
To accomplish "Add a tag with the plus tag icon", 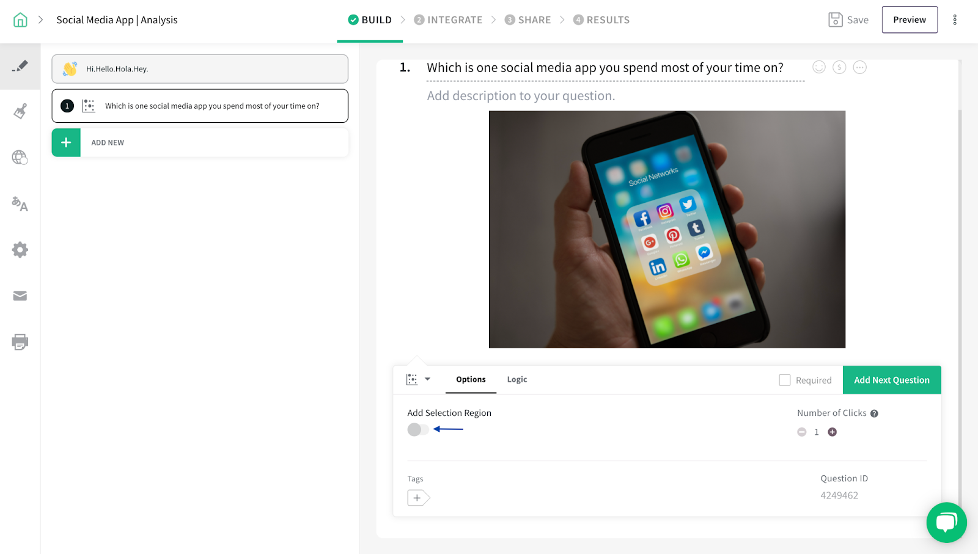I will [419, 498].
